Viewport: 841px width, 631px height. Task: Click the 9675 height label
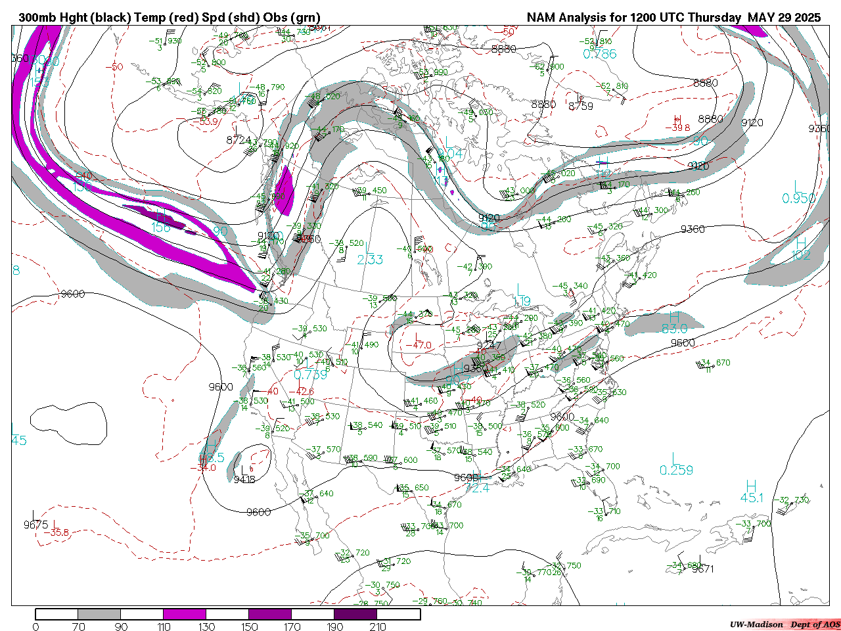click(35, 525)
